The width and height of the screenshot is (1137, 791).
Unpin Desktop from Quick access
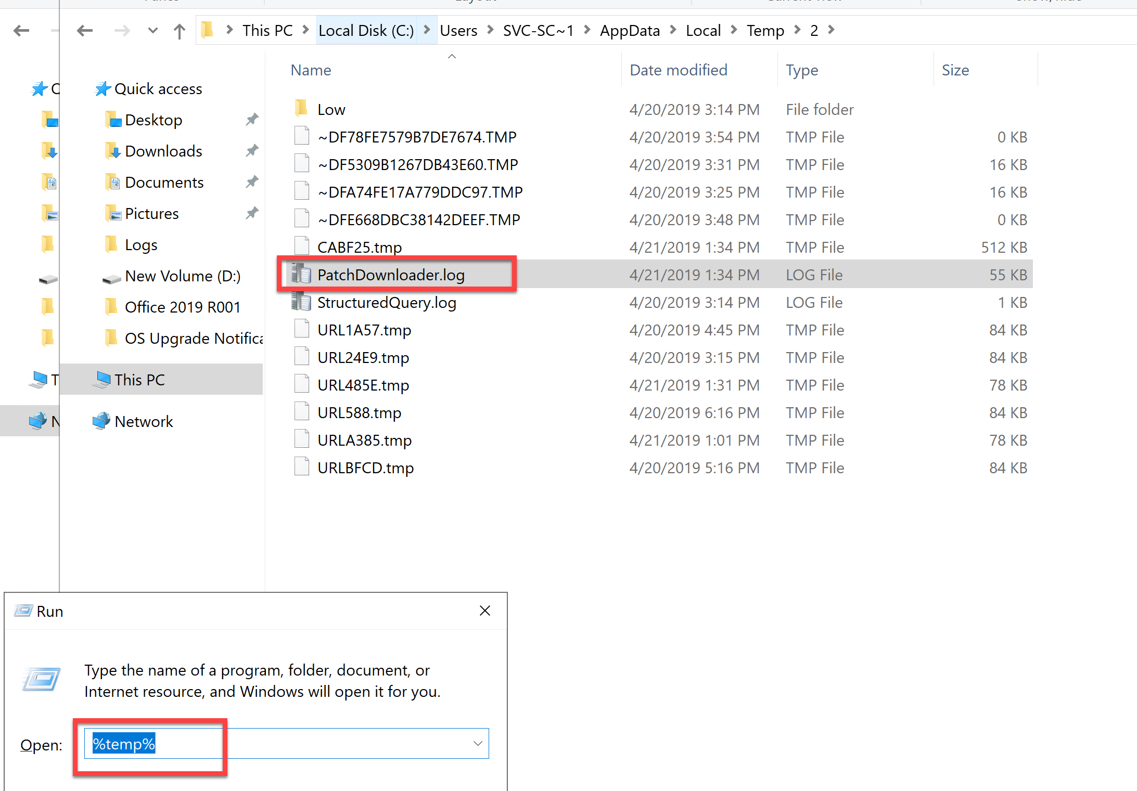pos(252,119)
